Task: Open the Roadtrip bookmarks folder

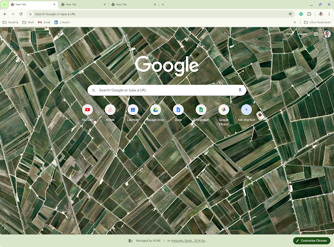Action: [10, 22]
